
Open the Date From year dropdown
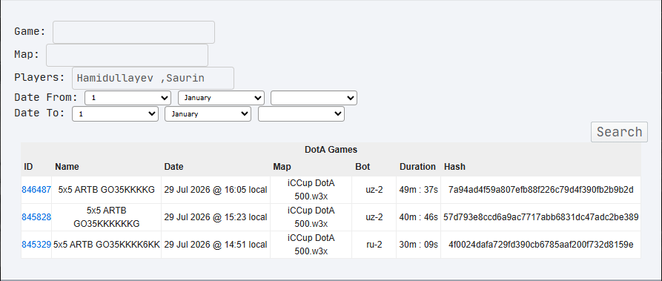click(x=314, y=98)
